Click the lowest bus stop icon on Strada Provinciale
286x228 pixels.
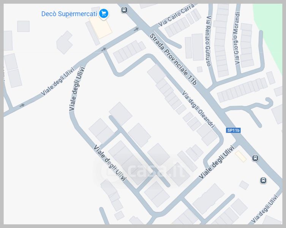[x=263, y=180]
